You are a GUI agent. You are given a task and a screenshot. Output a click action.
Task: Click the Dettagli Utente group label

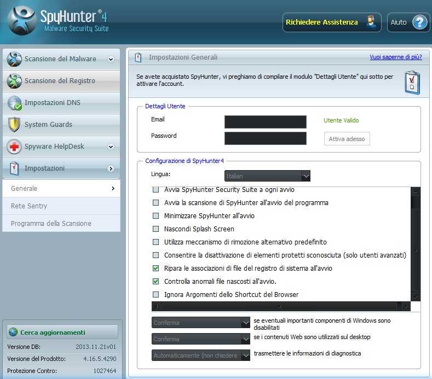click(165, 106)
